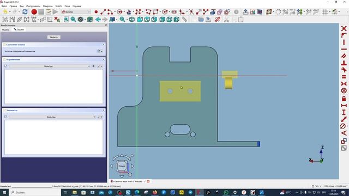Open the Sketcher workbench dropdown
Viewport: 349px width, 196px height.
(76, 12)
